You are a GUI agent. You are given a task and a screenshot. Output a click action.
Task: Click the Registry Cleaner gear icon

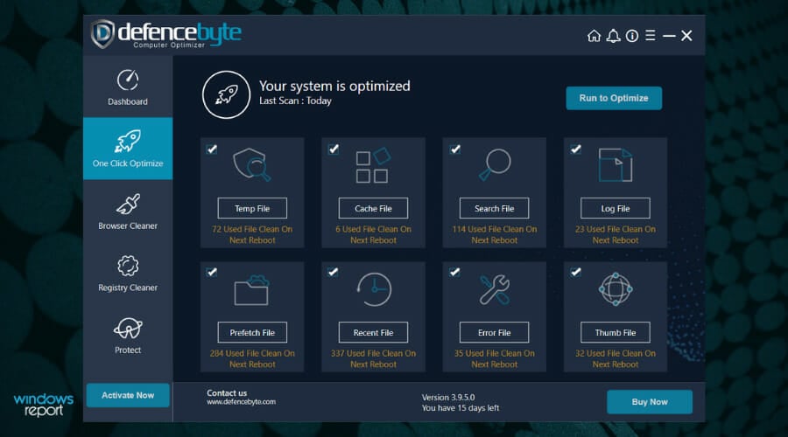(x=128, y=266)
